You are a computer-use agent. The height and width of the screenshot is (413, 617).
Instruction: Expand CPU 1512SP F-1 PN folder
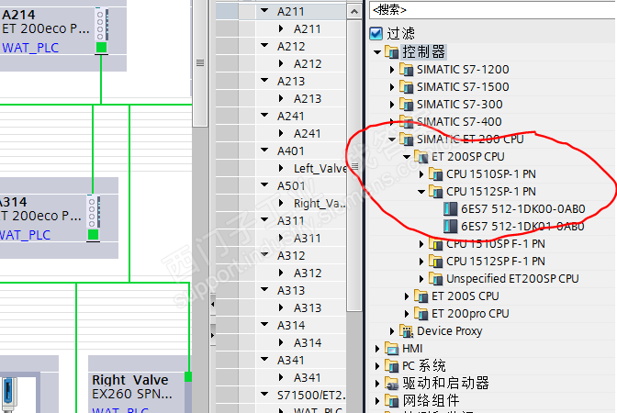[421, 262]
